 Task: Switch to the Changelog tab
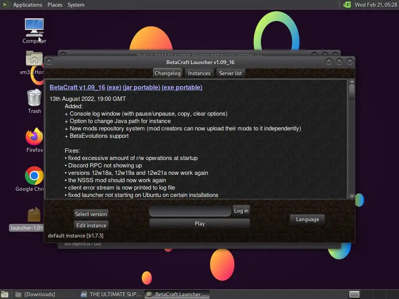168,73
